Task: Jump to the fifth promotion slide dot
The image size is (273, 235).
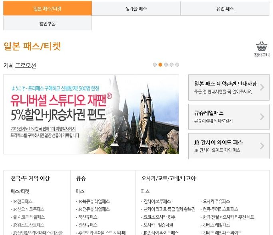Action: pos(177,65)
